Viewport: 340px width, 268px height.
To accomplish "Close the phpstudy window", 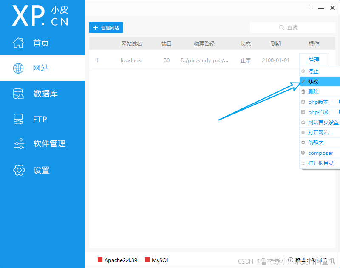I will pyautogui.click(x=332, y=8).
